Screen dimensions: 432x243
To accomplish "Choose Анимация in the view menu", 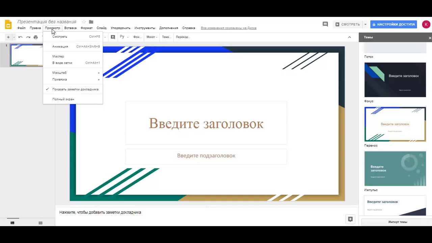I will [73, 47].
